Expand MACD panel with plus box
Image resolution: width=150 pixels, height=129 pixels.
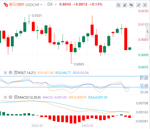coord(16,97)
